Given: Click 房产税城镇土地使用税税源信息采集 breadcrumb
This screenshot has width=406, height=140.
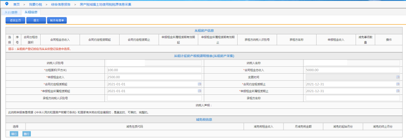Looking at the screenshot, I should (x=105, y=5).
